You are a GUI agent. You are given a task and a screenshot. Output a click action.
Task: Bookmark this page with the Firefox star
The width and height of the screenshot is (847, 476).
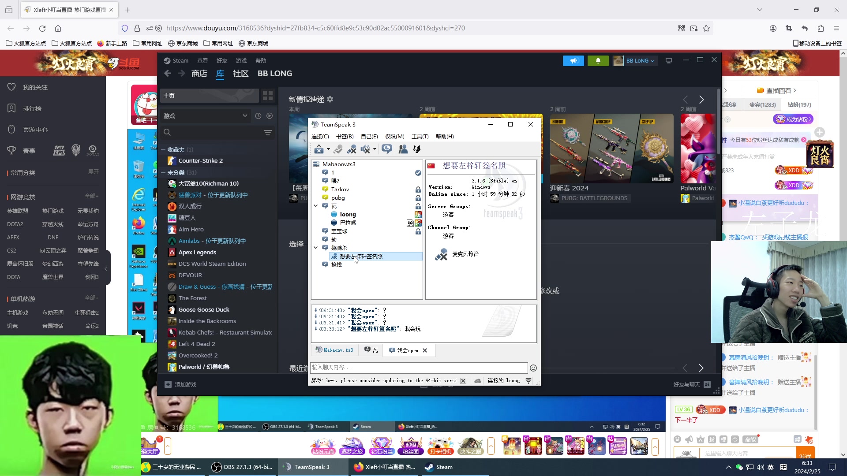[706, 28]
